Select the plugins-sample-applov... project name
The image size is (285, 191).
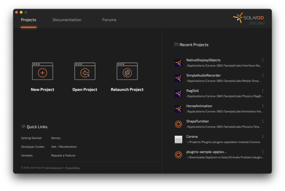[206, 152]
